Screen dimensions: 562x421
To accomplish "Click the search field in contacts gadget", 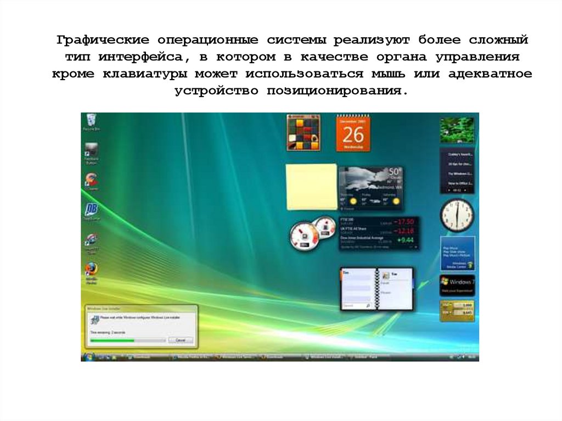I will pos(356,306).
